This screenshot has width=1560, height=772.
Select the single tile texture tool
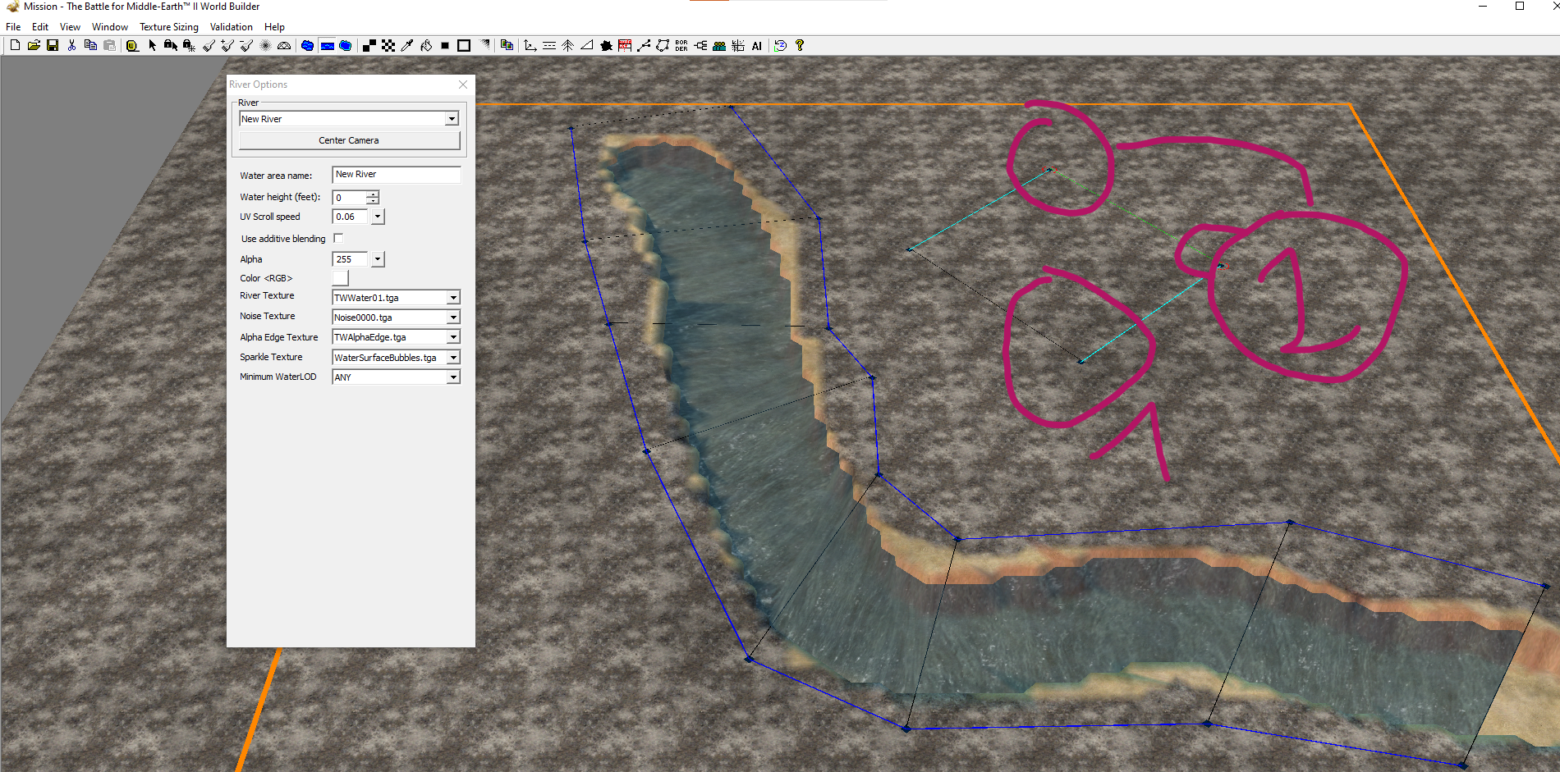point(369,45)
